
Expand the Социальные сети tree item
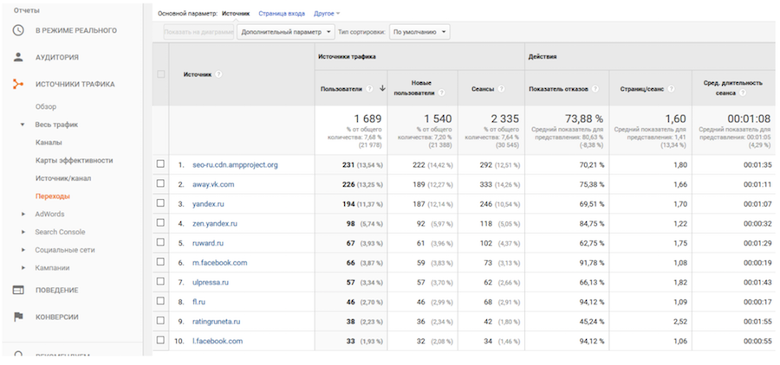23,250
